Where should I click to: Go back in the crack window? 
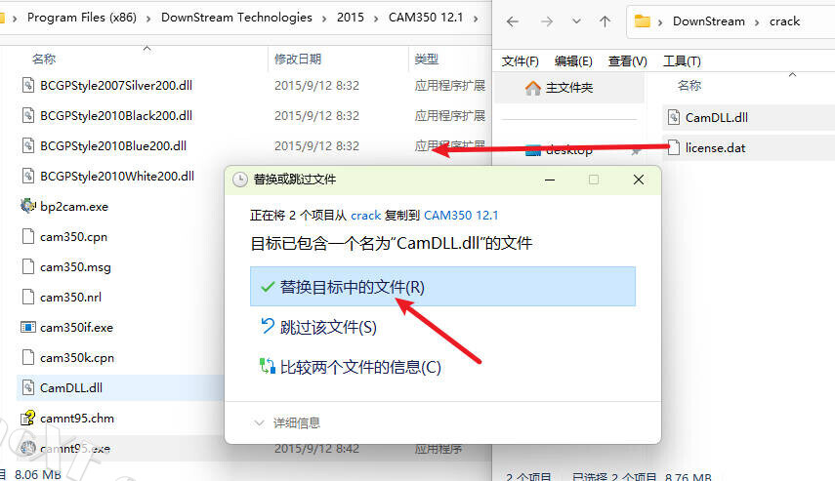pos(513,21)
